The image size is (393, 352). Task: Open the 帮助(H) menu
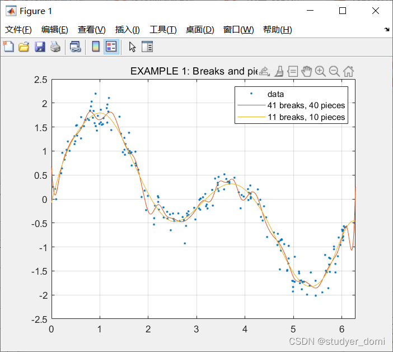pos(277,30)
